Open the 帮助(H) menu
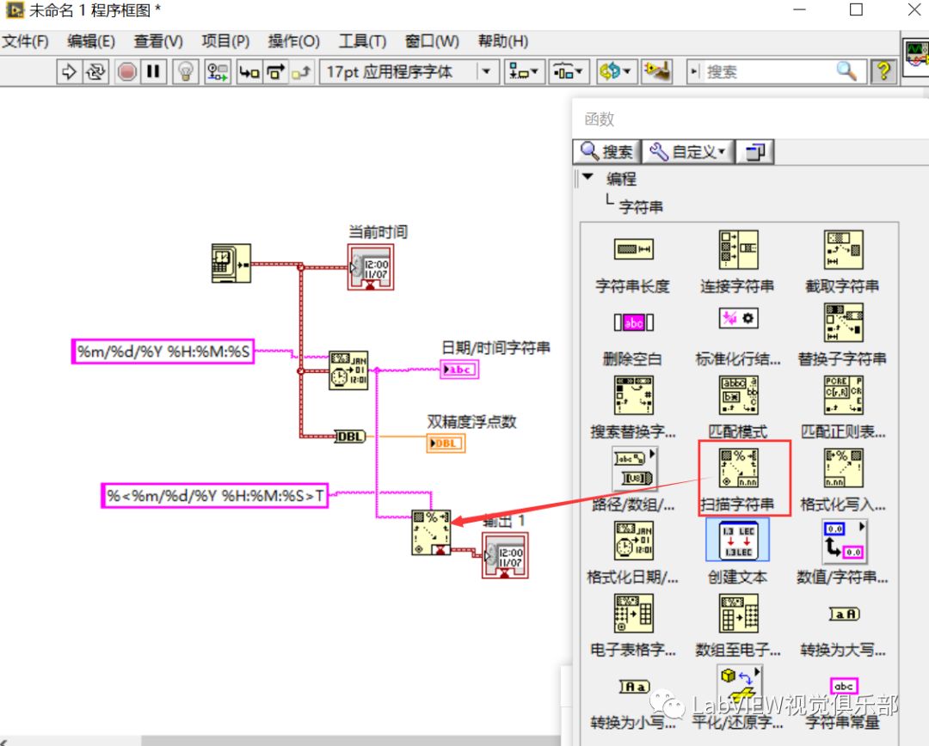 pyautogui.click(x=502, y=40)
